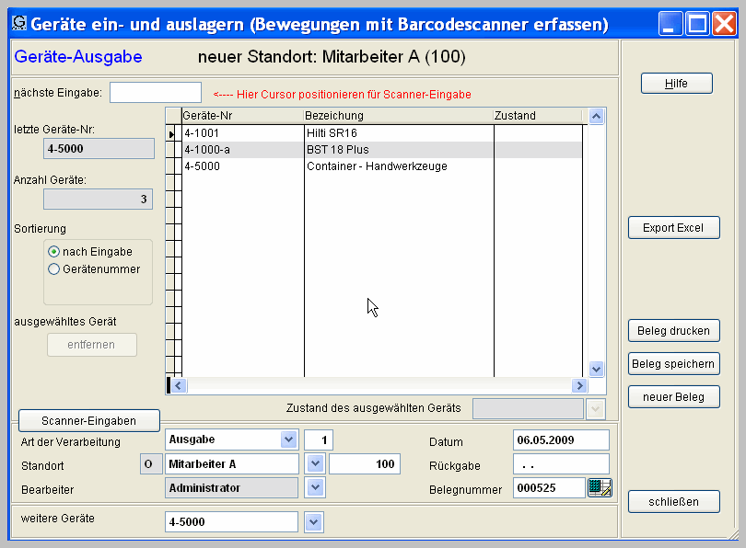The width and height of the screenshot is (746, 548).
Task: Click 'Beleg speichern' to save receipt
Action: click(673, 364)
